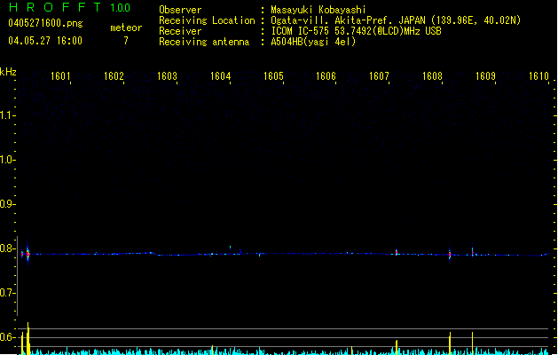Click the meteor echo just after 1607
This screenshot has width=558, height=355.
(397, 252)
